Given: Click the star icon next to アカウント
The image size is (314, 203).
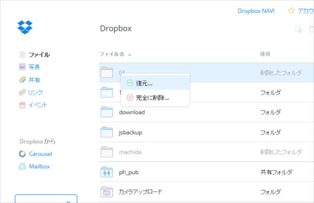Looking at the screenshot, I should 291,10.
